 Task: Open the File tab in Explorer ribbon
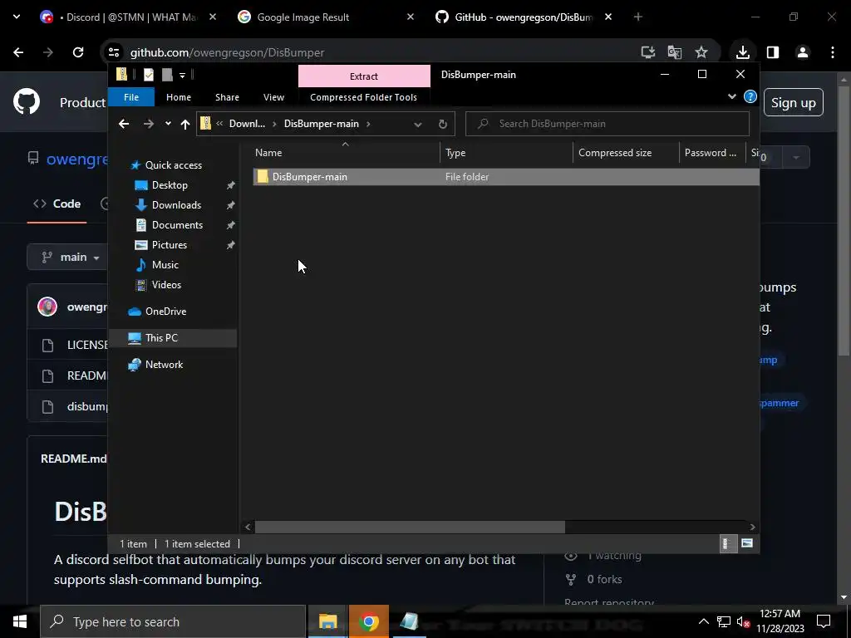pos(131,97)
